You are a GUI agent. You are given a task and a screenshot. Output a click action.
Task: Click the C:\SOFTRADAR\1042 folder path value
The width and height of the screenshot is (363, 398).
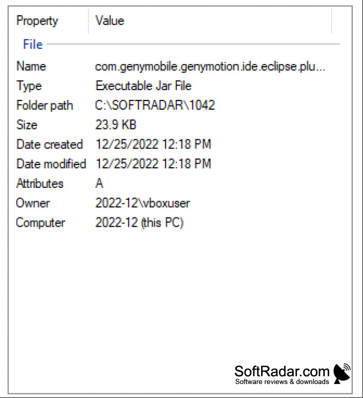tap(155, 105)
